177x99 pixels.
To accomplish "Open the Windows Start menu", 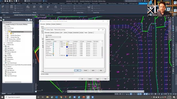I will pyautogui.click(x=2, y=97).
